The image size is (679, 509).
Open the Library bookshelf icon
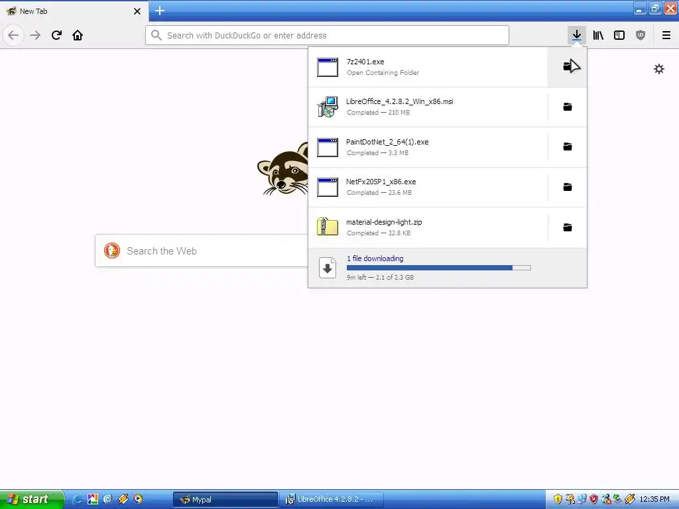click(598, 35)
